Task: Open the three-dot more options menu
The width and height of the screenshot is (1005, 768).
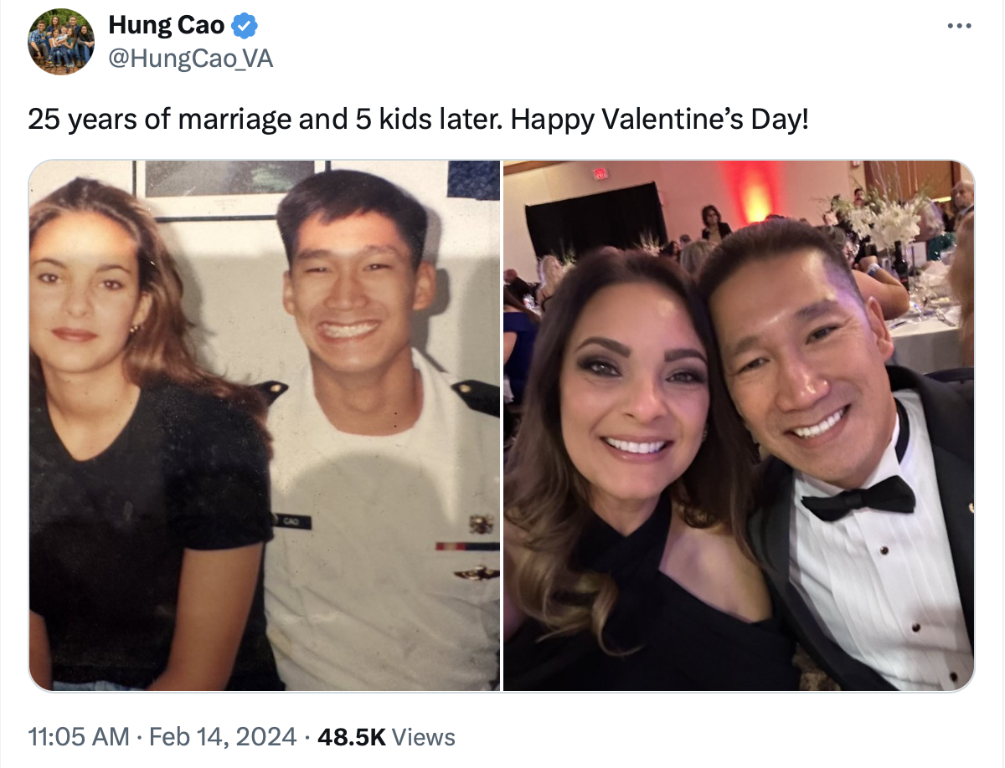Action: (x=961, y=25)
